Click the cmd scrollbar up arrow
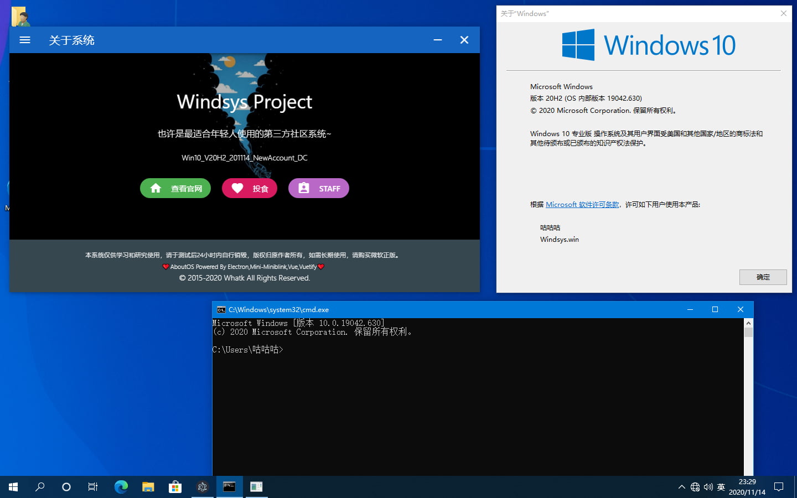Image resolution: width=797 pixels, height=498 pixels. point(748,323)
